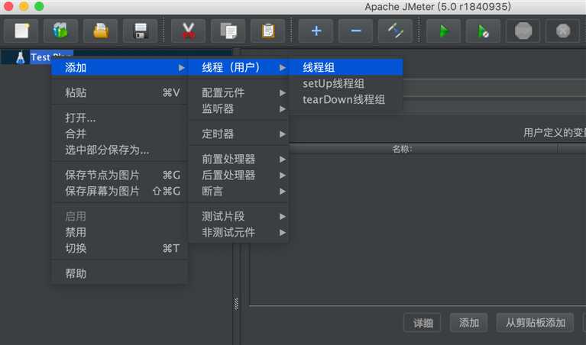
Task: Click the Cut scissors icon
Action: (189, 31)
